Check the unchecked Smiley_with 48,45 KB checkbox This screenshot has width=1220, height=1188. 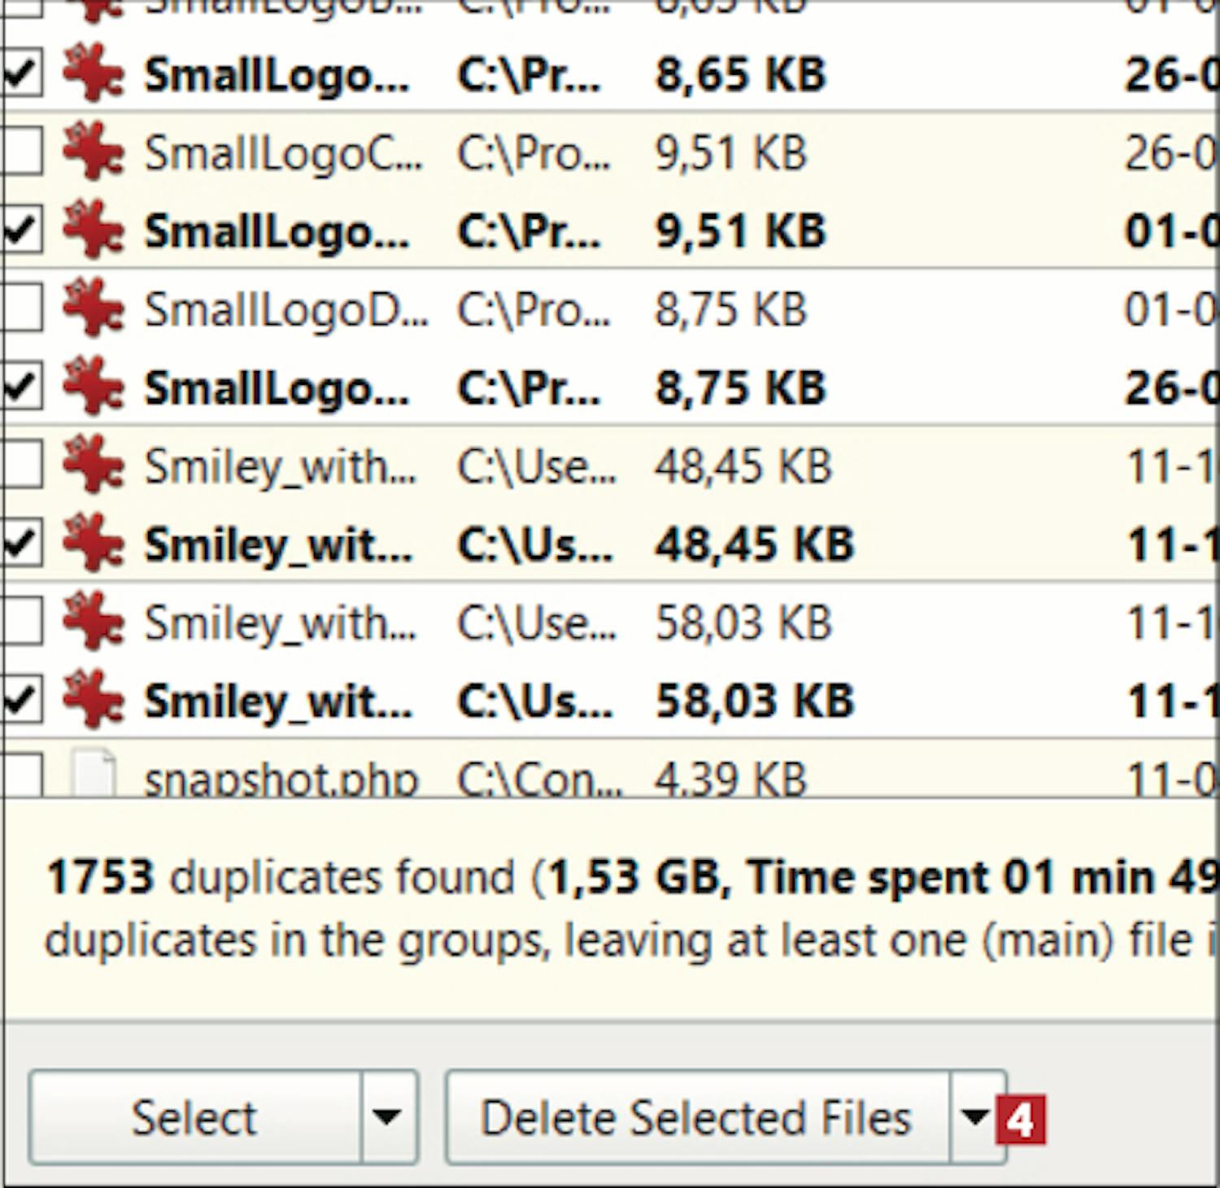pos(21,464)
